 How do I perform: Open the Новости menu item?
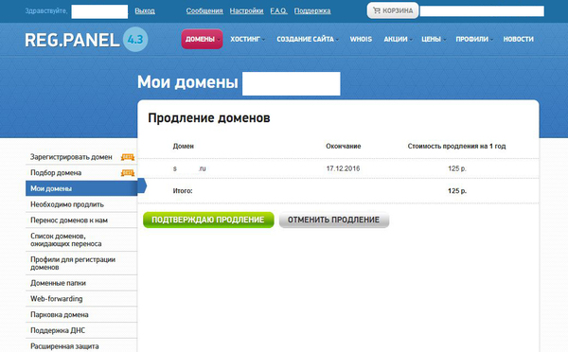(518, 39)
